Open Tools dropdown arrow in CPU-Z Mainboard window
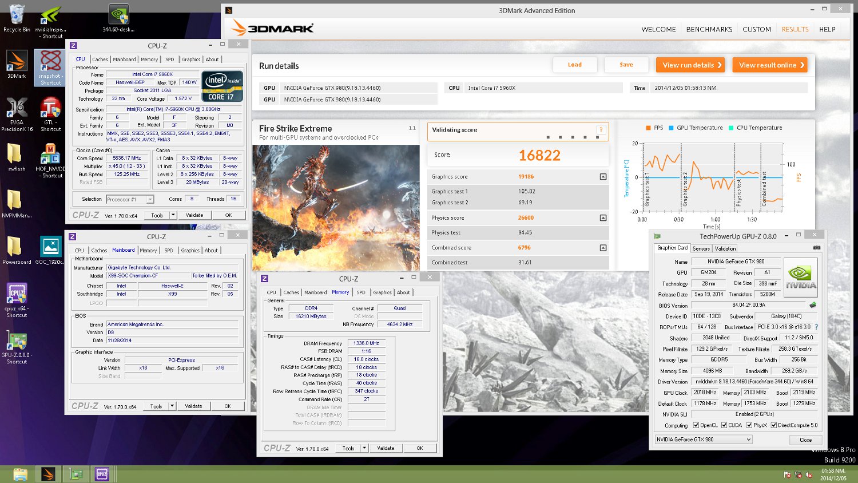This screenshot has height=483, width=858. pyautogui.click(x=172, y=406)
